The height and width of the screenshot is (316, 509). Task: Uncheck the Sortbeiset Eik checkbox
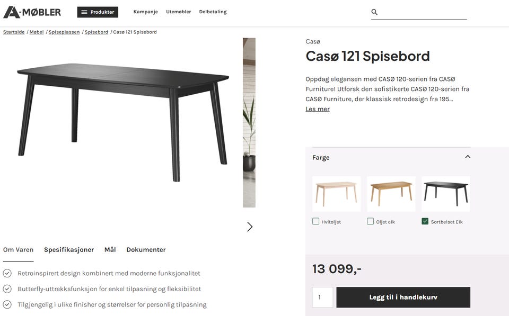click(424, 221)
